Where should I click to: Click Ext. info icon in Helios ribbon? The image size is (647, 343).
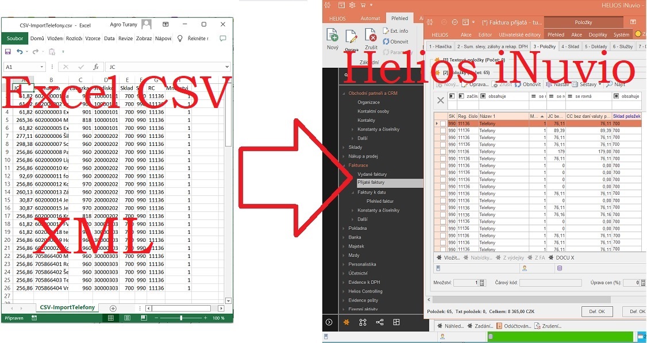click(386, 31)
